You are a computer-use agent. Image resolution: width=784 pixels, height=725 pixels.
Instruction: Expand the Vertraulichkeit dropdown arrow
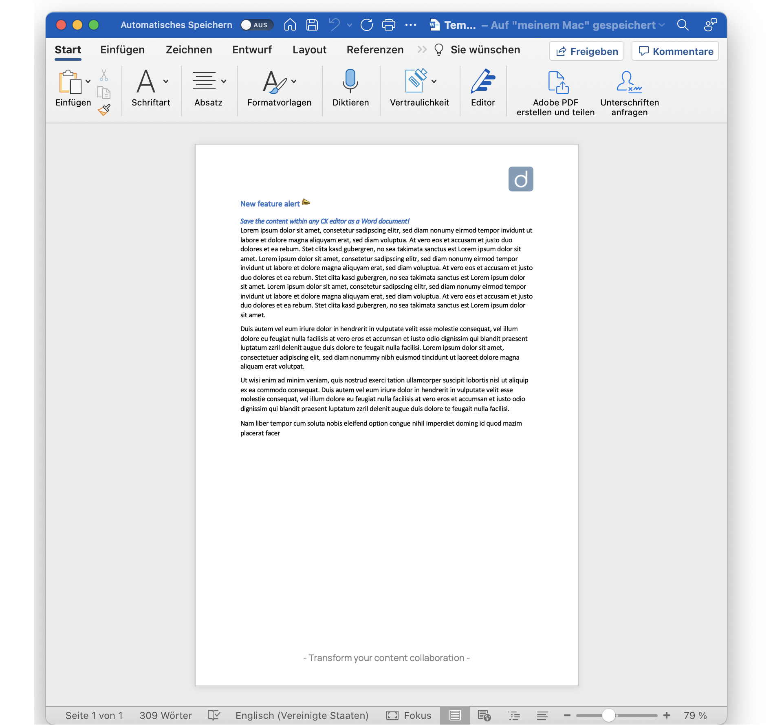click(434, 81)
